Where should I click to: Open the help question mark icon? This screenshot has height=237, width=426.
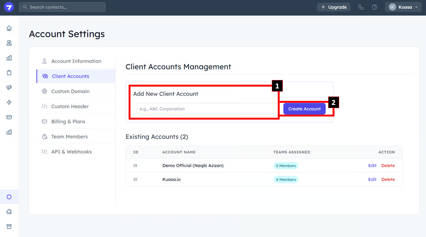(375, 7)
